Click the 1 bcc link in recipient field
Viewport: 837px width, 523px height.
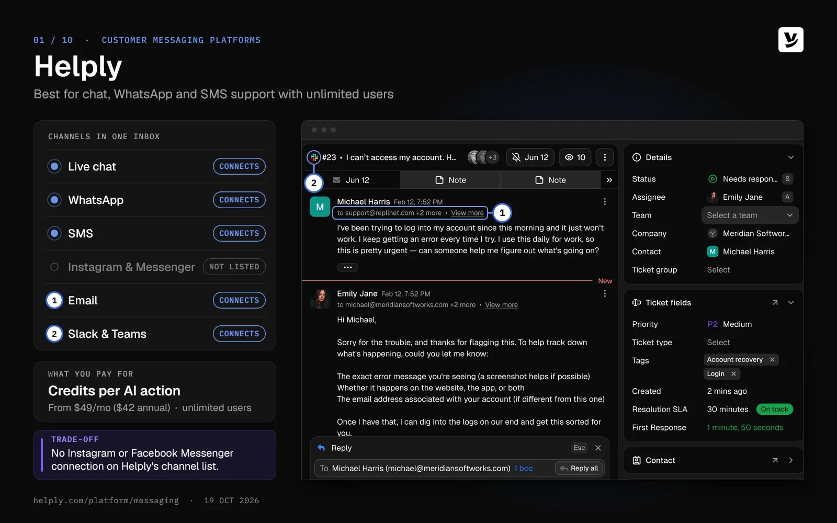pos(523,468)
